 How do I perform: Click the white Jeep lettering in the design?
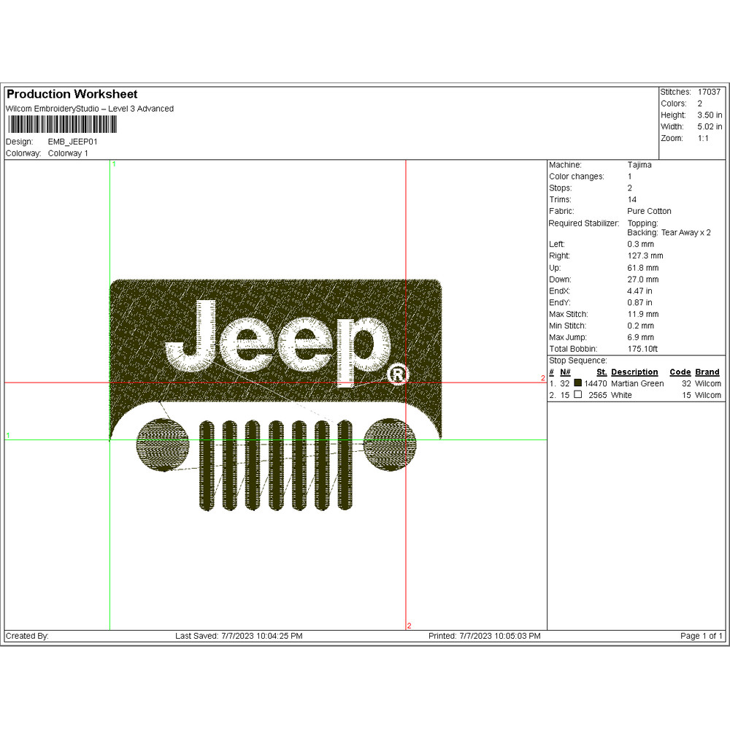[x=277, y=340]
